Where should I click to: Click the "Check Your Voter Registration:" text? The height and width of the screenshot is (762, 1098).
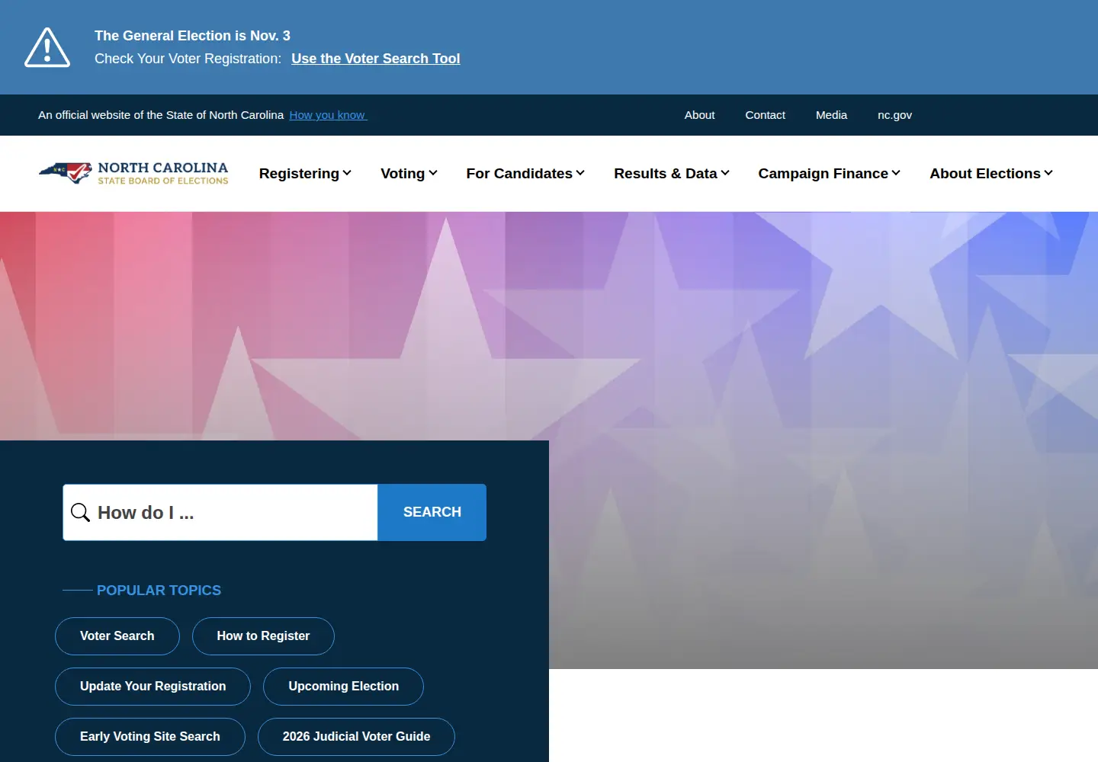click(x=188, y=59)
